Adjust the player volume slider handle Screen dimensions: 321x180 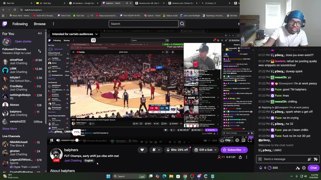click(77, 140)
